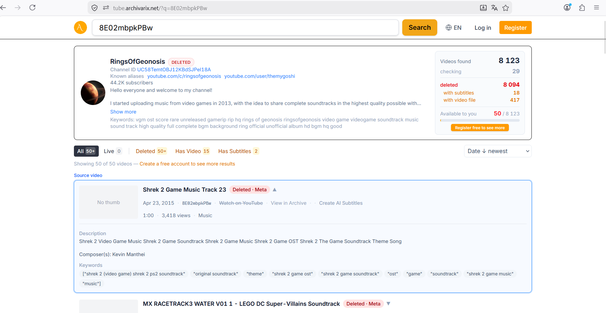The height and width of the screenshot is (313, 606).
Task: Click the with video file 417 statistic
Action: tap(481, 100)
